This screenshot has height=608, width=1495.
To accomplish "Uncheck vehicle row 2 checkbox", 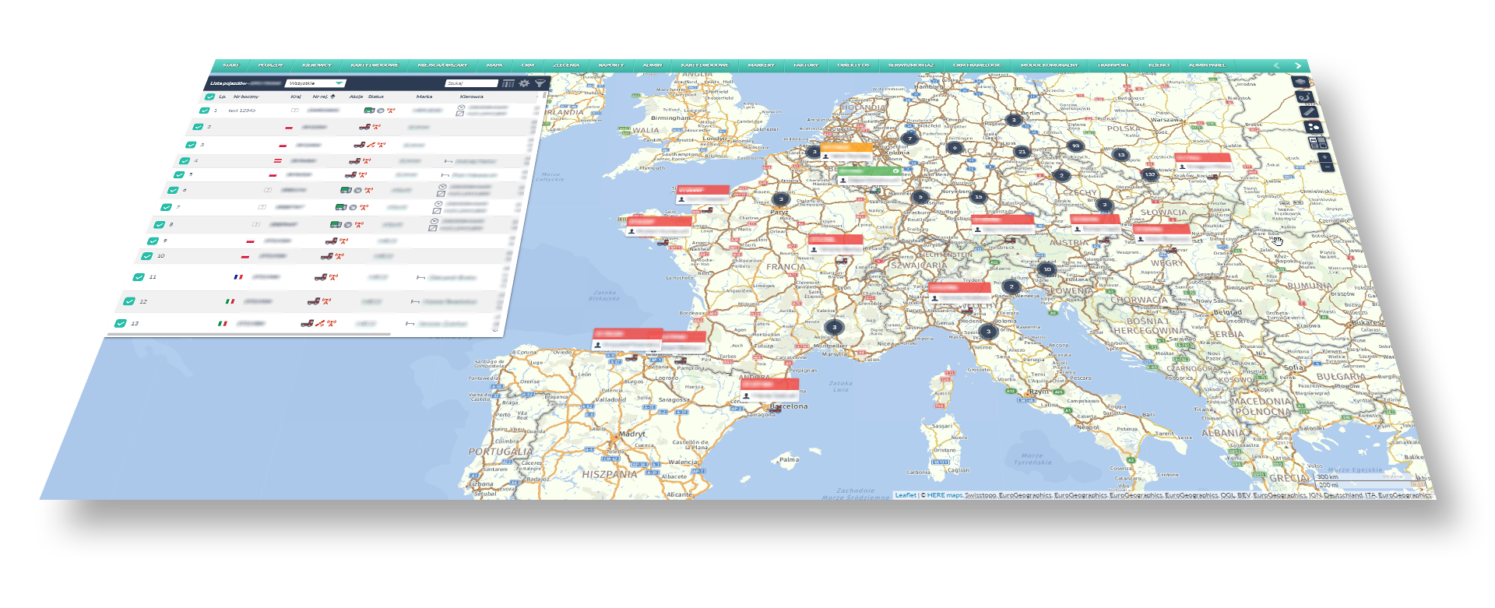I will coord(198,127).
